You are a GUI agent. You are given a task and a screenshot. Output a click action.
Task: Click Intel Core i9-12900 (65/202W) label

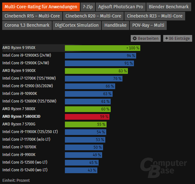click(28, 86)
